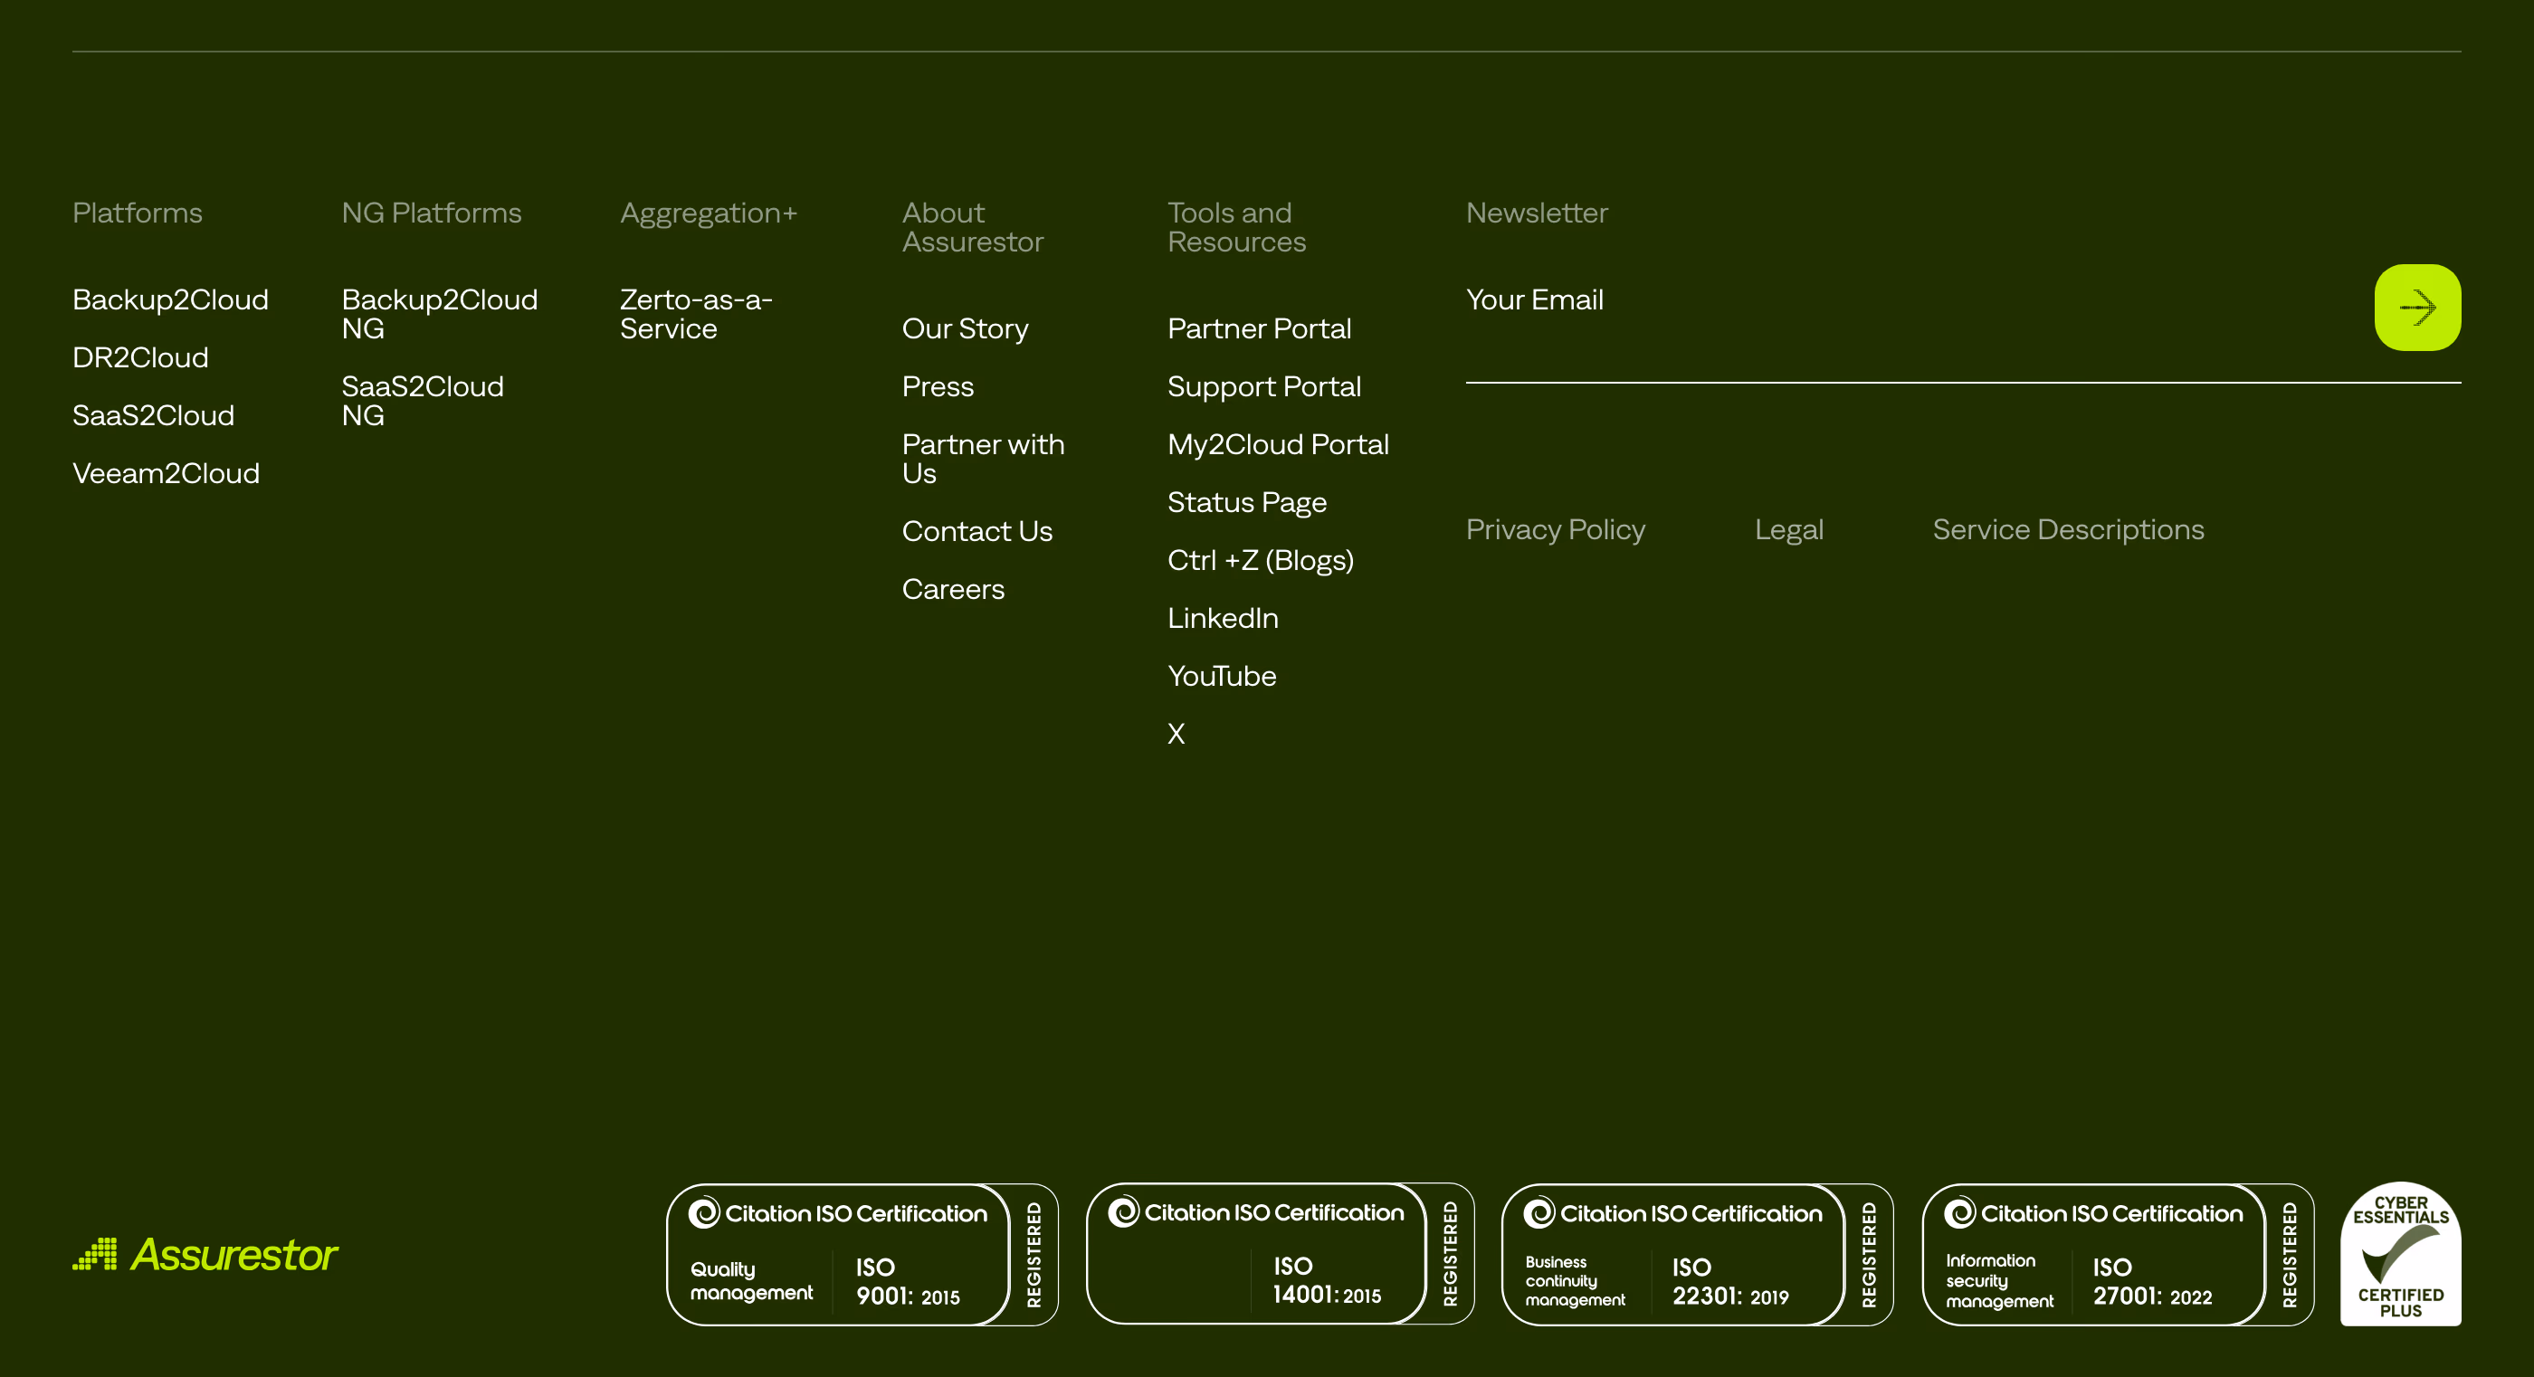Open SaaS2Cloud under Platforms
Image resolution: width=2534 pixels, height=1377 pixels.
tap(154, 416)
